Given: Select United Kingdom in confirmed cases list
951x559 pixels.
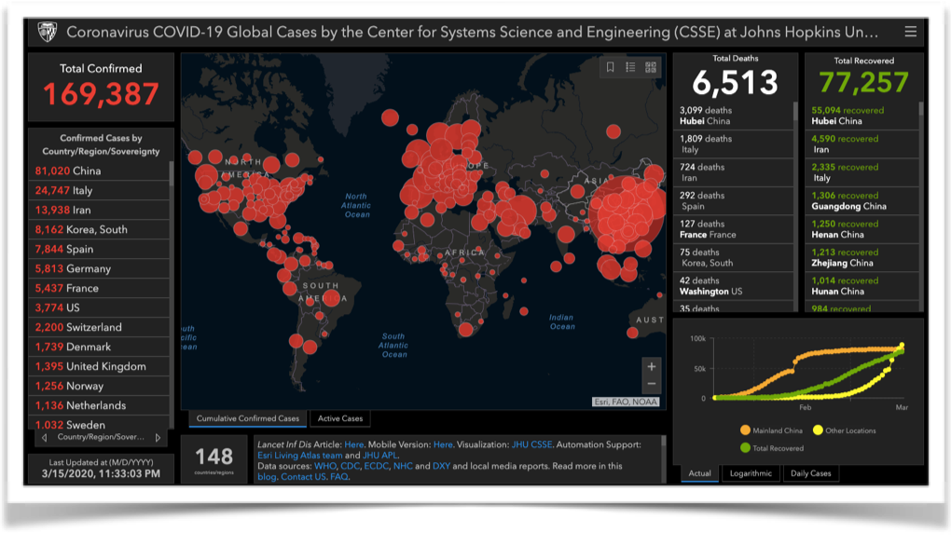Looking at the screenshot, I should [99, 366].
